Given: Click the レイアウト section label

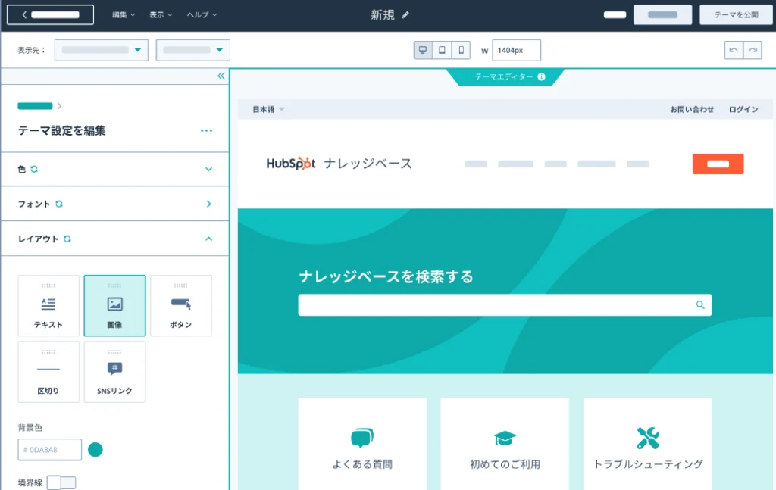Looking at the screenshot, I should pyautogui.click(x=38, y=239).
